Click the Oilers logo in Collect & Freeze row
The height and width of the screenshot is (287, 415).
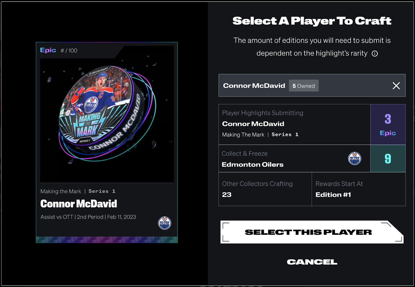pos(355,159)
